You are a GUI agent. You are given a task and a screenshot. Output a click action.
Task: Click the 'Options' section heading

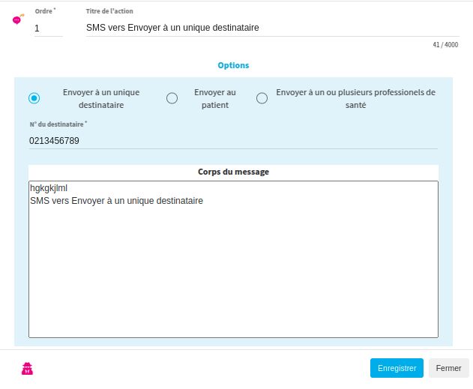[233, 65]
